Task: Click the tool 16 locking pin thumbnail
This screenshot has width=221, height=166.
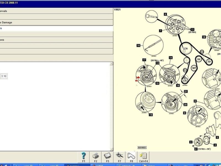Action: point(153,45)
